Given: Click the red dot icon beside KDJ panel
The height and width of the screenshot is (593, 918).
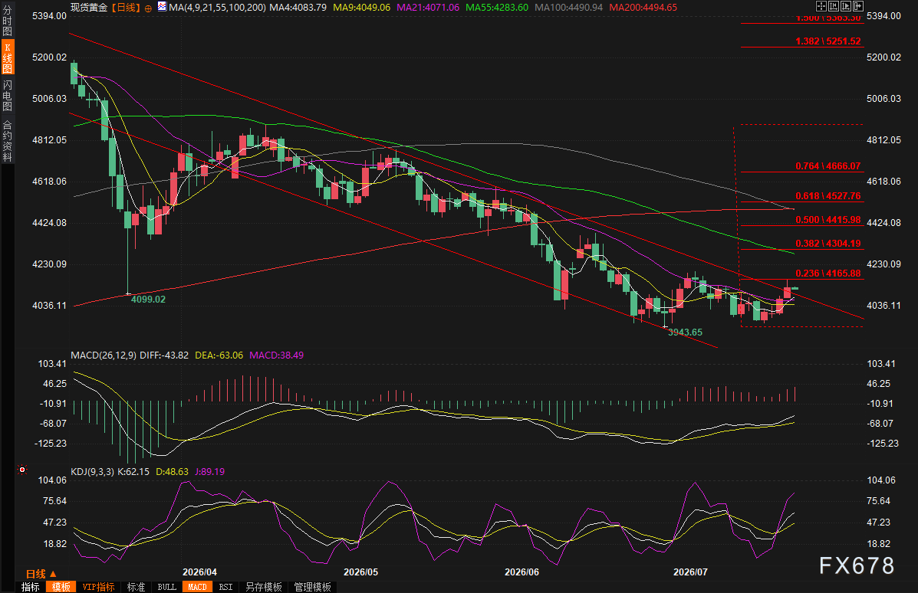Looking at the screenshot, I should 21,470.
